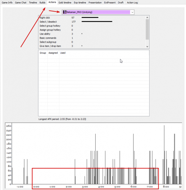
Task: Click the Assigned column header
Action: (x=53, y=53)
